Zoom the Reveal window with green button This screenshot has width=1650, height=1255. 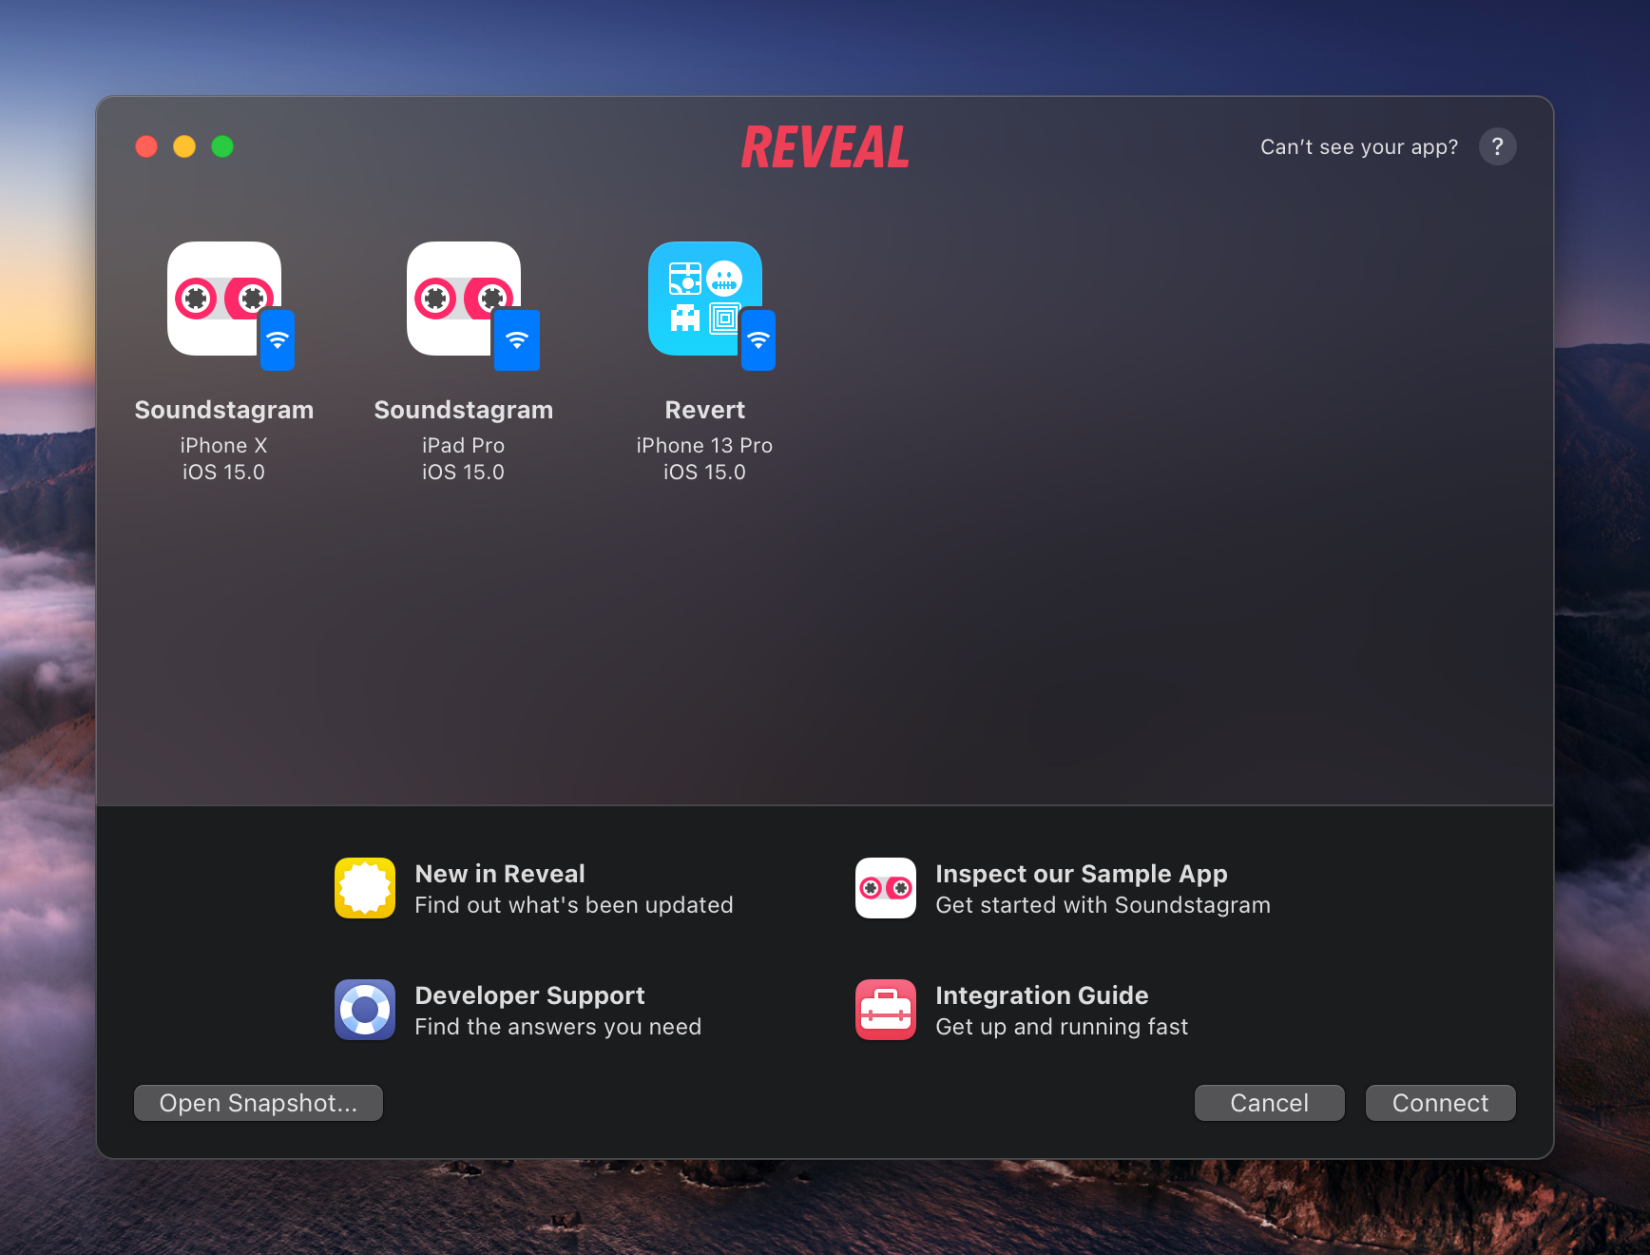pyautogui.click(x=222, y=146)
